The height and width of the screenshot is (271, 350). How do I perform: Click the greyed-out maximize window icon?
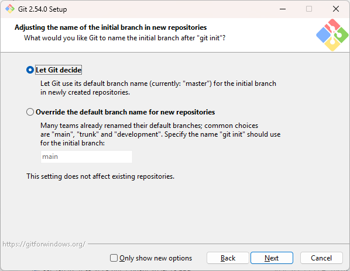click(x=309, y=9)
